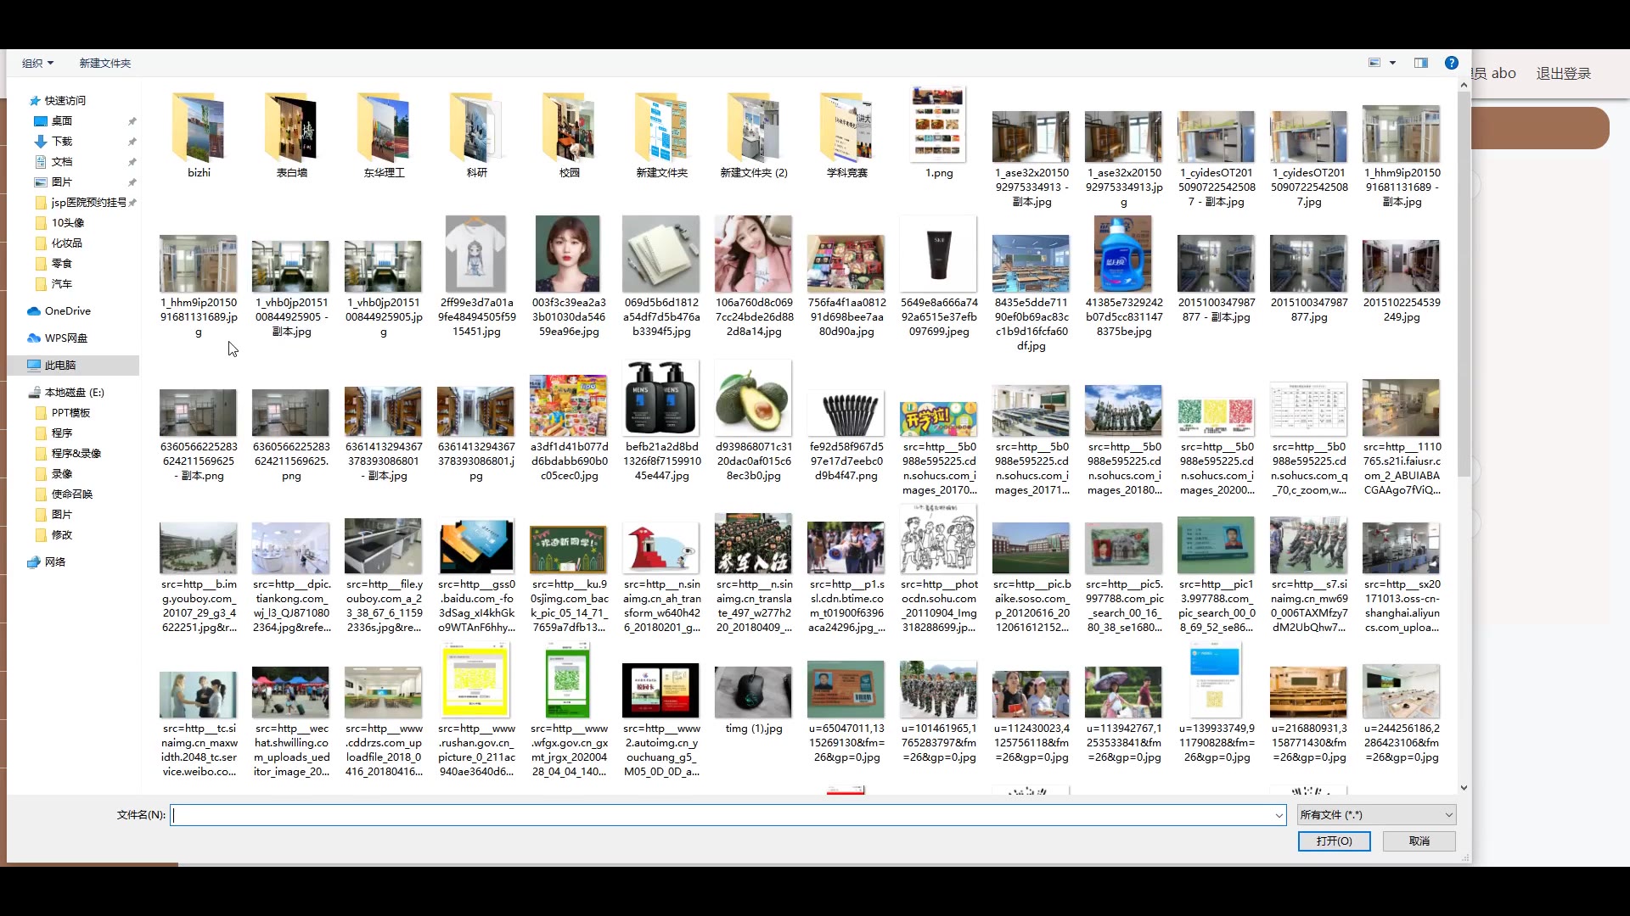Open the 组织 dropdown menu
The image size is (1630, 916).
(37, 64)
